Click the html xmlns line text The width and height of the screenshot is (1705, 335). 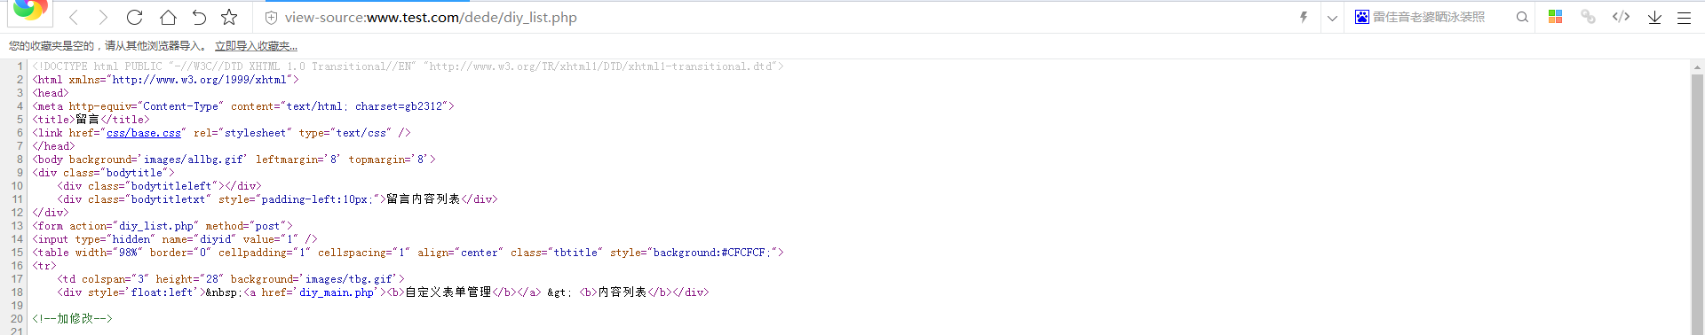(x=166, y=80)
